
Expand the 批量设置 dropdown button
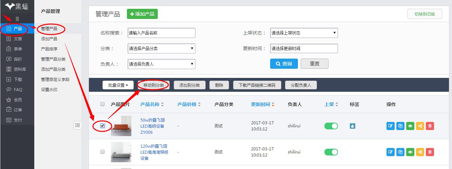[x=118, y=85]
